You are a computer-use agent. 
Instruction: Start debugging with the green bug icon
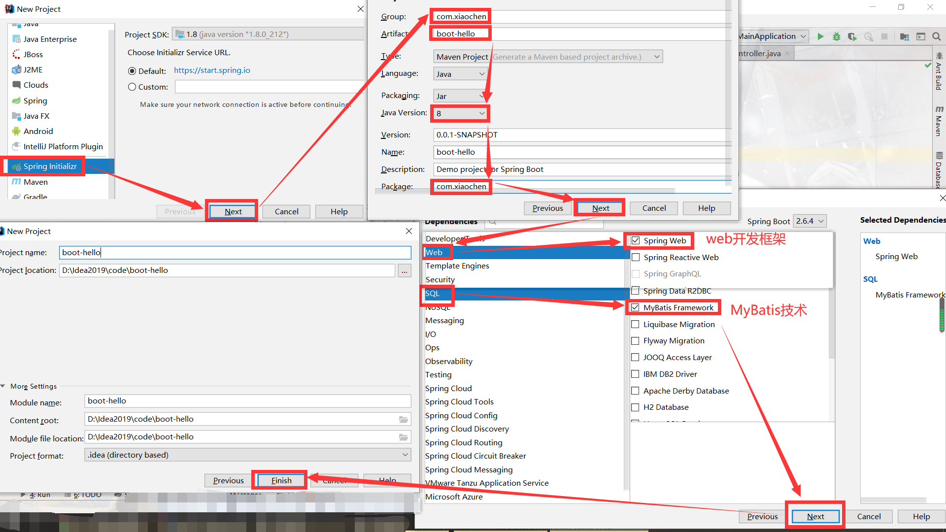837,36
